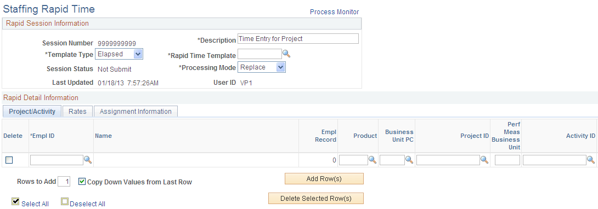Open the Process Monitor link
Screen dimensions: 598x209
pos(334,12)
